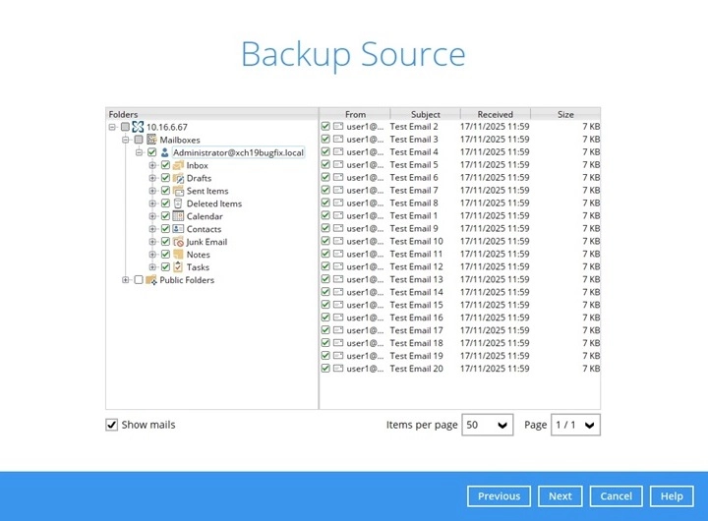Click the Public Folders icon

151,280
